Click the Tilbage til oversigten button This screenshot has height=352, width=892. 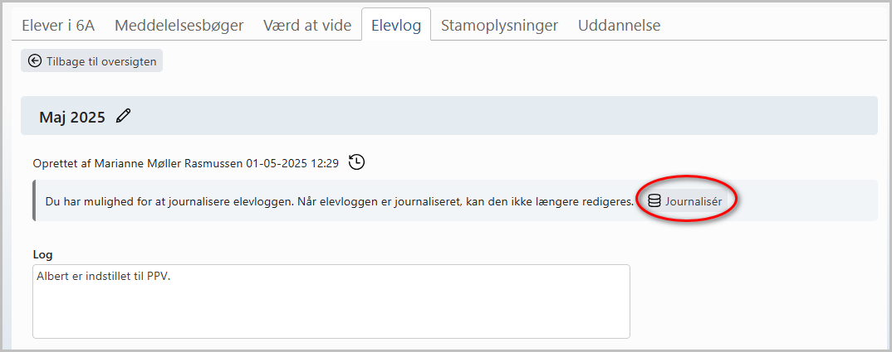91,61
